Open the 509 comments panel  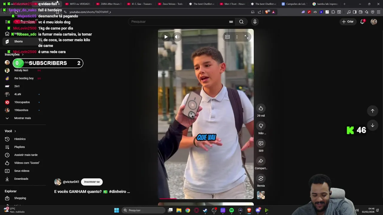[x=261, y=144]
